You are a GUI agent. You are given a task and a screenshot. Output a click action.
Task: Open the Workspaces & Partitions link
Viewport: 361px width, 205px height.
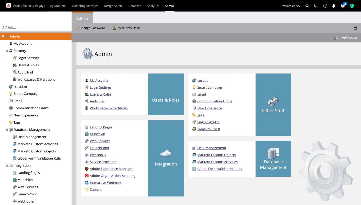point(109,108)
